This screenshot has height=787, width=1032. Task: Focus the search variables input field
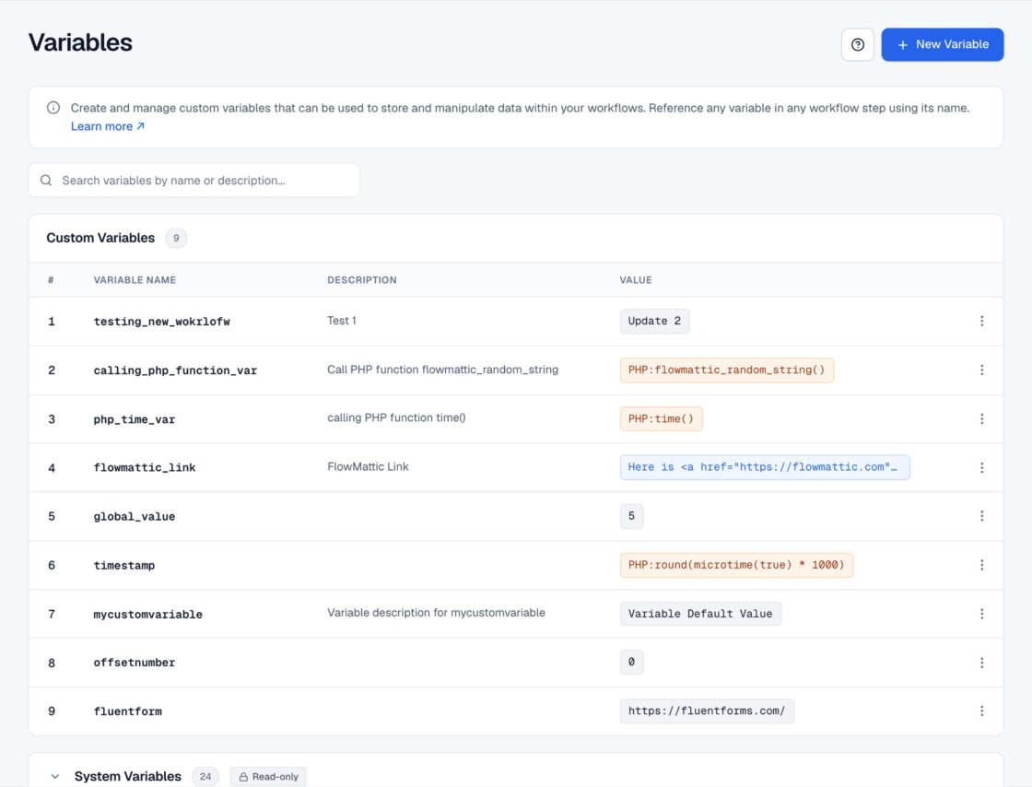pos(194,181)
